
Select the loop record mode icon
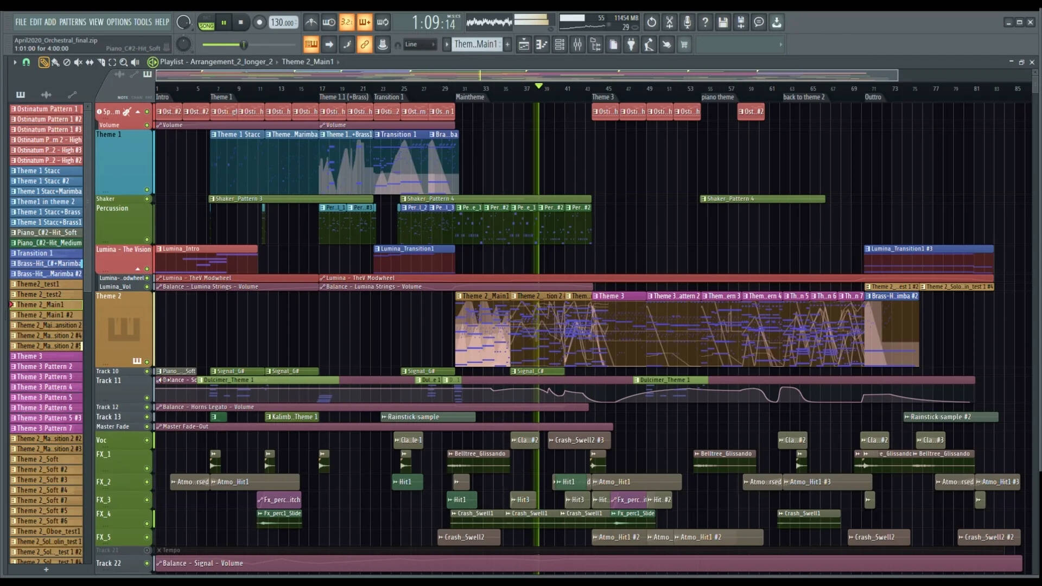[x=384, y=22]
